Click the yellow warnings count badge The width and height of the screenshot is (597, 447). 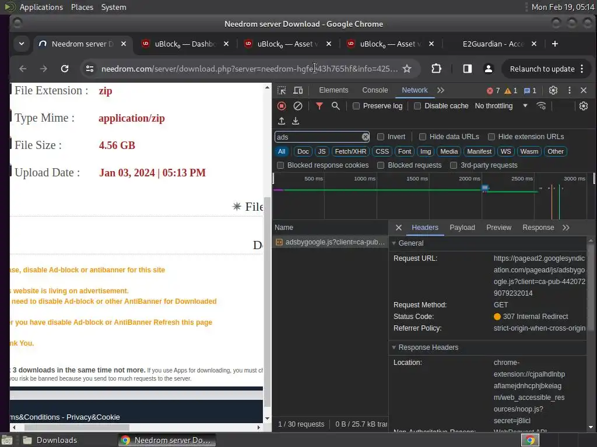click(511, 90)
